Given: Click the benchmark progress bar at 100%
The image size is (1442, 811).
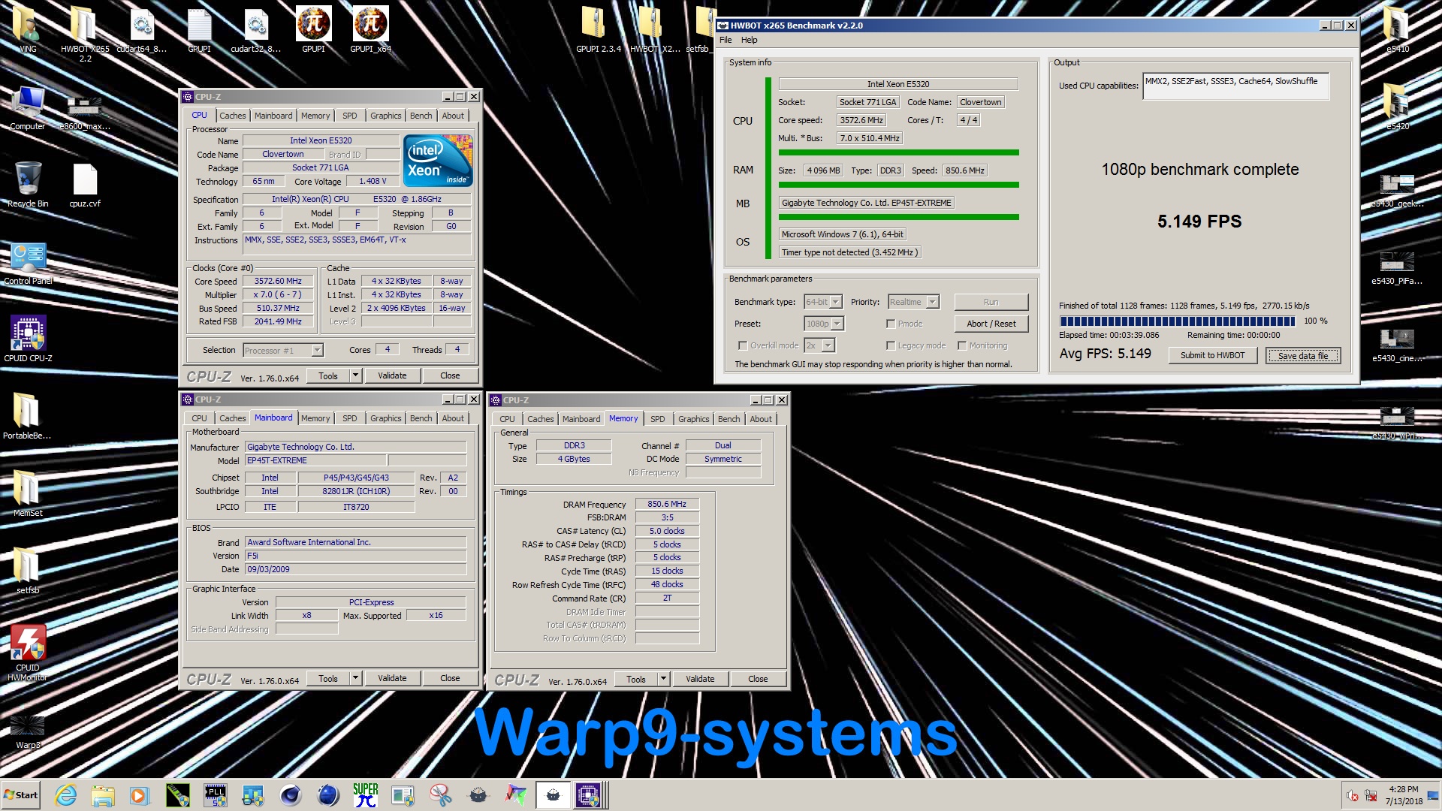Looking at the screenshot, I should pos(1177,321).
